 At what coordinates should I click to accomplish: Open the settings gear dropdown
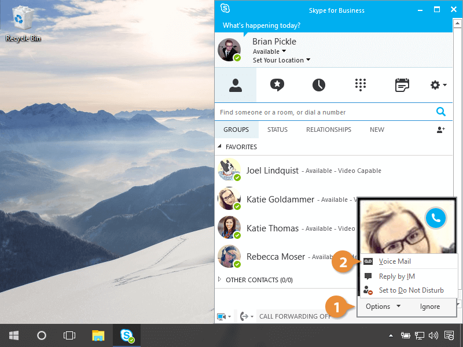click(x=438, y=85)
